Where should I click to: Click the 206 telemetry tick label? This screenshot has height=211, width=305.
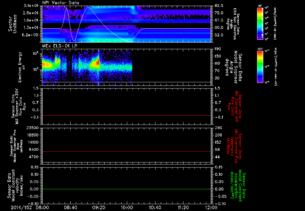(x=218, y=135)
